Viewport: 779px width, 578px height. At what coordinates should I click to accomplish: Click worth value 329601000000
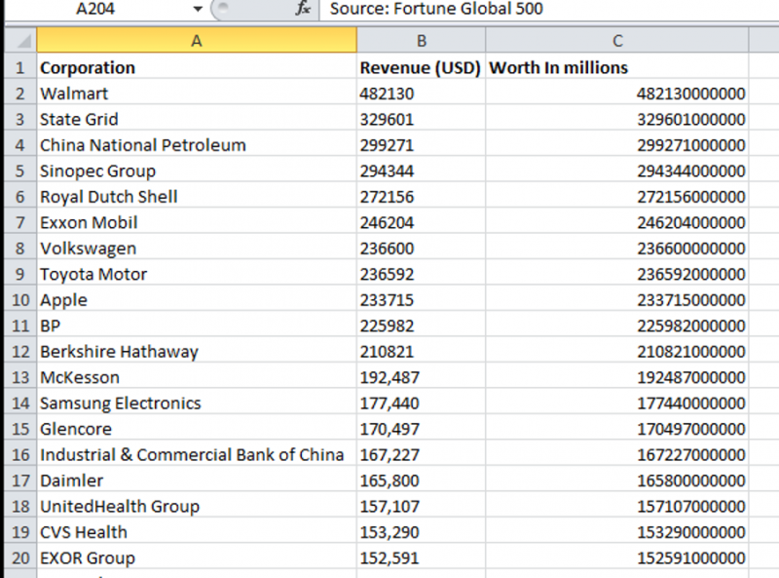617,119
